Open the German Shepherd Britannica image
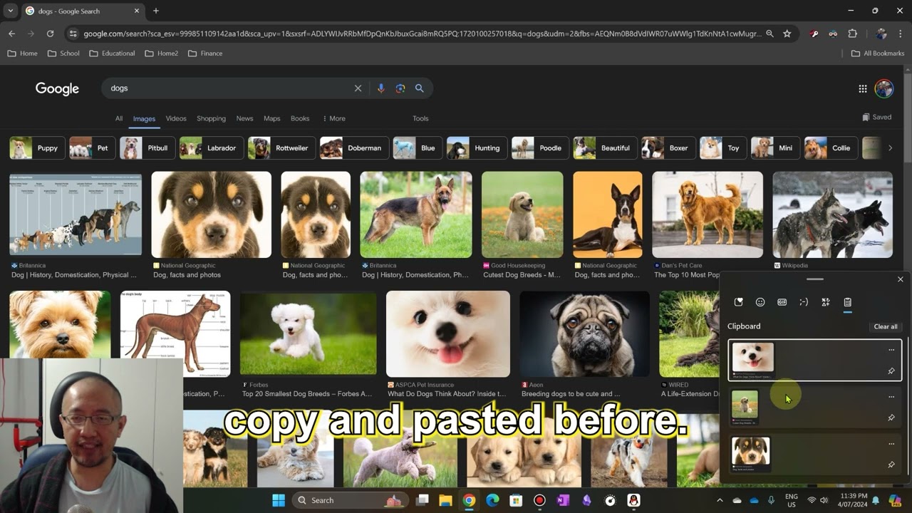Image resolution: width=912 pixels, height=513 pixels. [x=416, y=214]
